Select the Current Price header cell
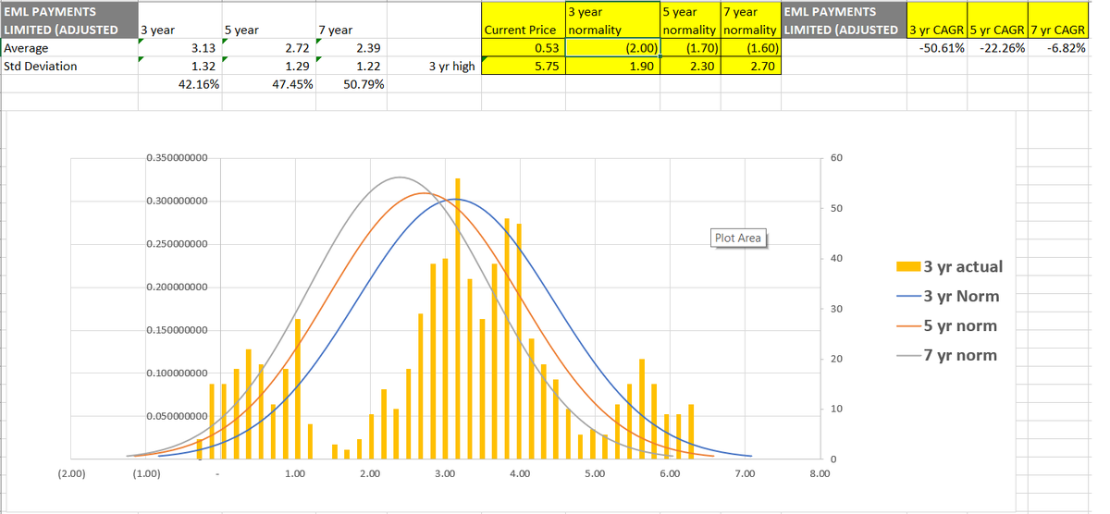This screenshot has width=1110, height=514. (522, 21)
